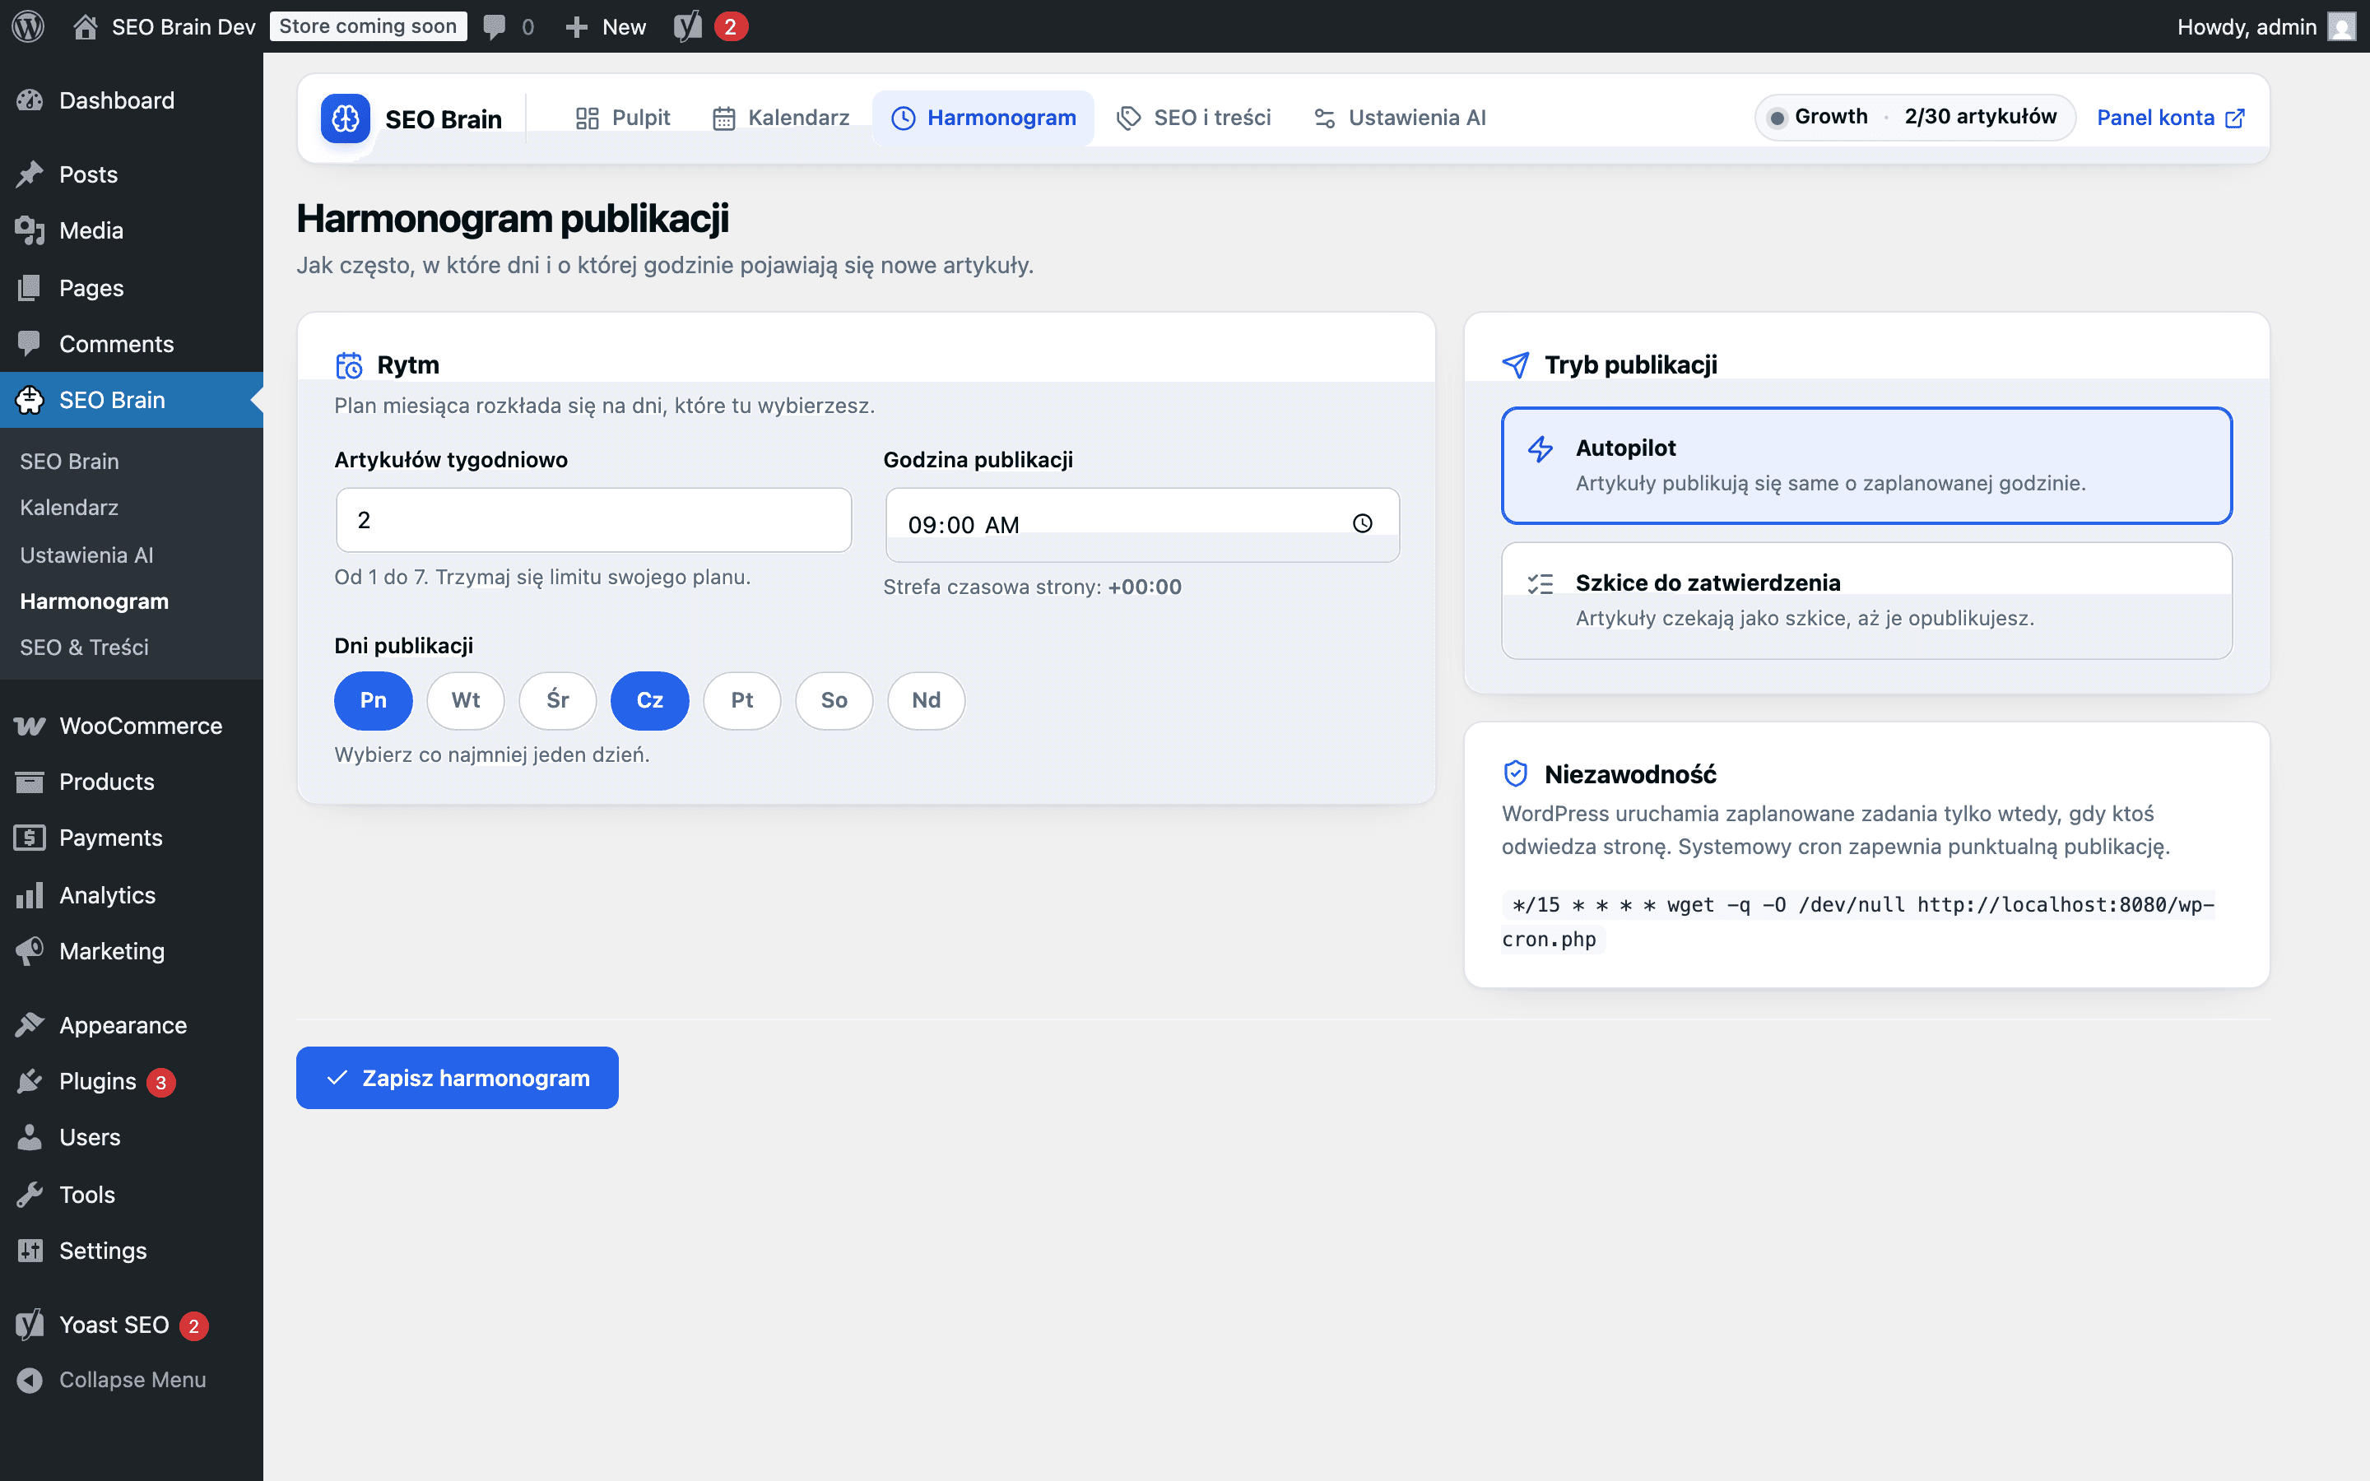The width and height of the screenshot is (2370, 1481).
Task: Click the Analytics bar chart icon
Action: 30,894
